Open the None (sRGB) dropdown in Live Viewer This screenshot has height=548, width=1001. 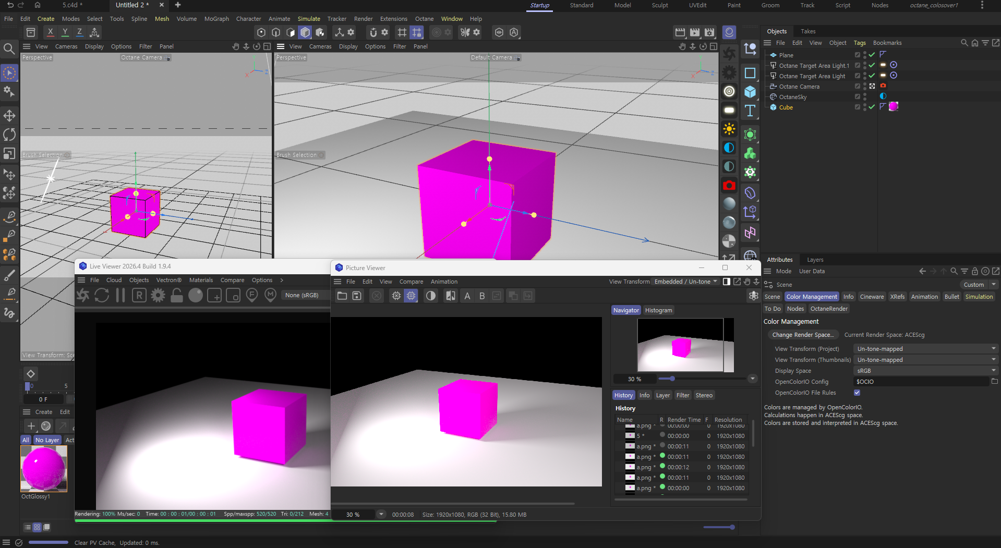(305, 295)
